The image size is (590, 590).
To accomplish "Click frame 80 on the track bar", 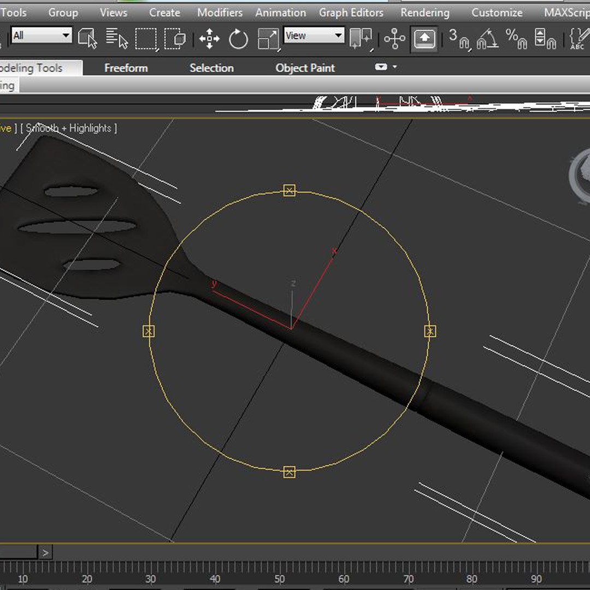I will [x=472, y=579].
